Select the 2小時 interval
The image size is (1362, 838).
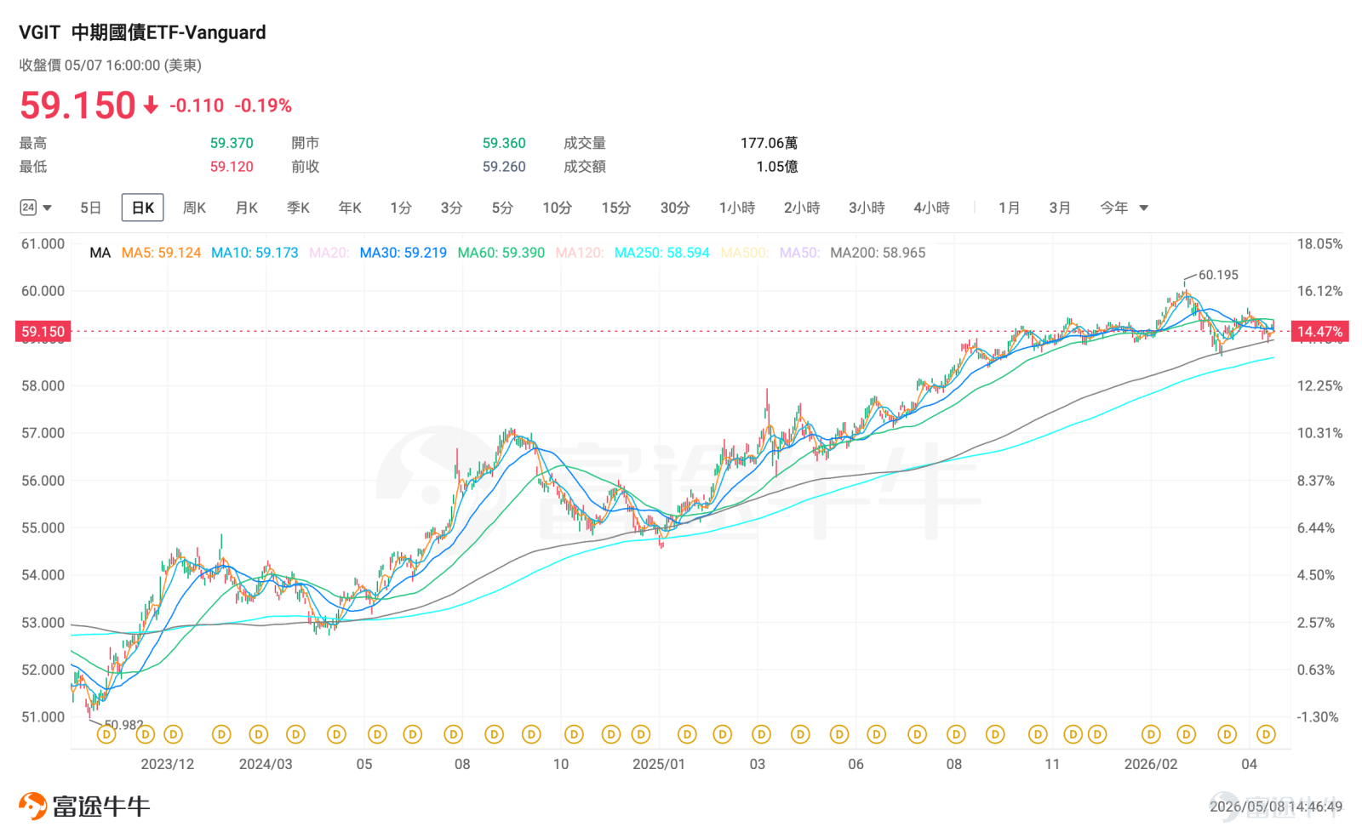tap(802, 208)
